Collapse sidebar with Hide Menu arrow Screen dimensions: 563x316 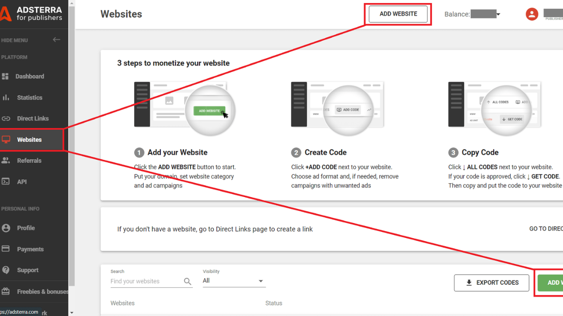(x=56, y=40)
